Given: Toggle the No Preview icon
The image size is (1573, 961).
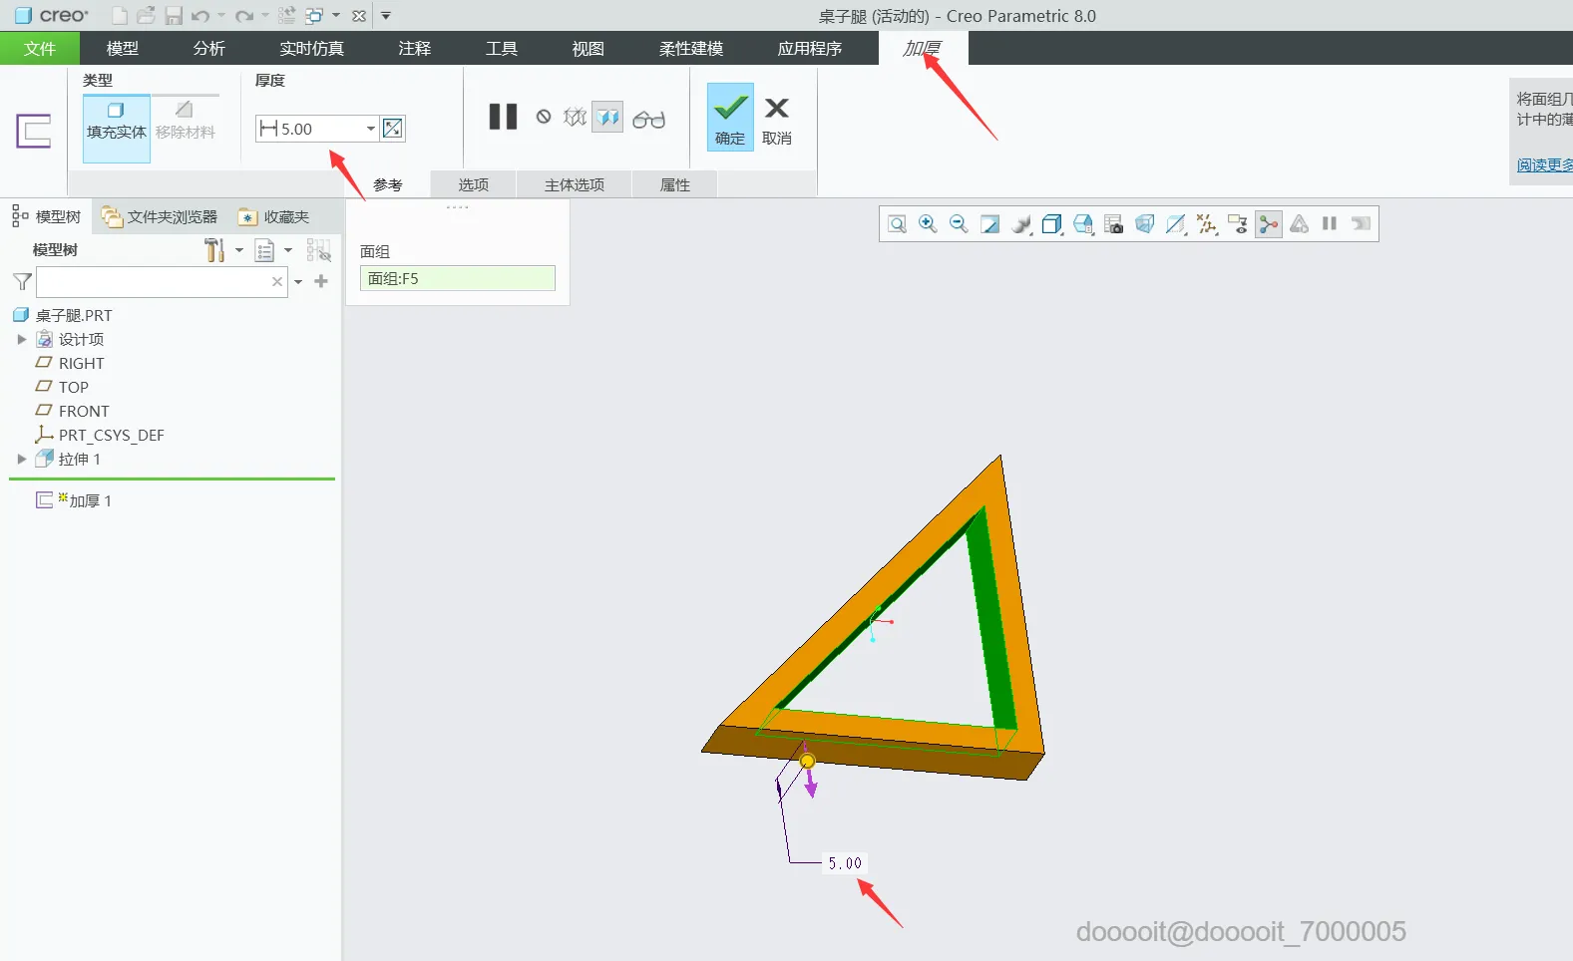Looking at the screenshot, I should 544,117.
